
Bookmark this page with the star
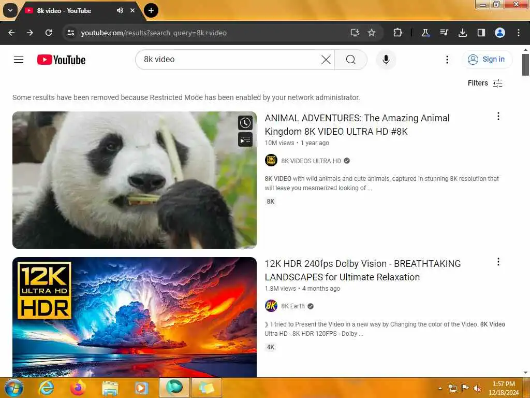pyautogui.click(x=372, y=33)
